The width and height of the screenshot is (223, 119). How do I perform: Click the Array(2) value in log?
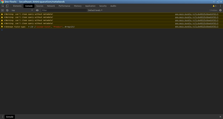(x=69, y=27)
